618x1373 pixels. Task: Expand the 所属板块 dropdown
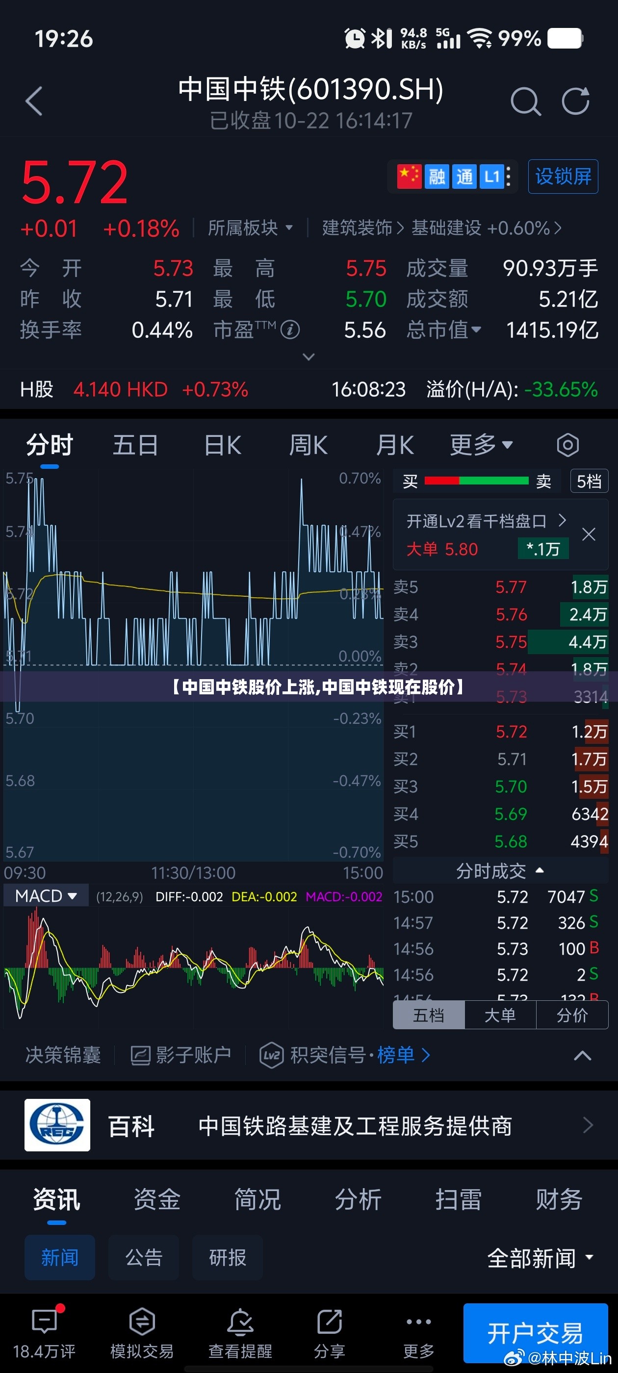tap(250, 228)
